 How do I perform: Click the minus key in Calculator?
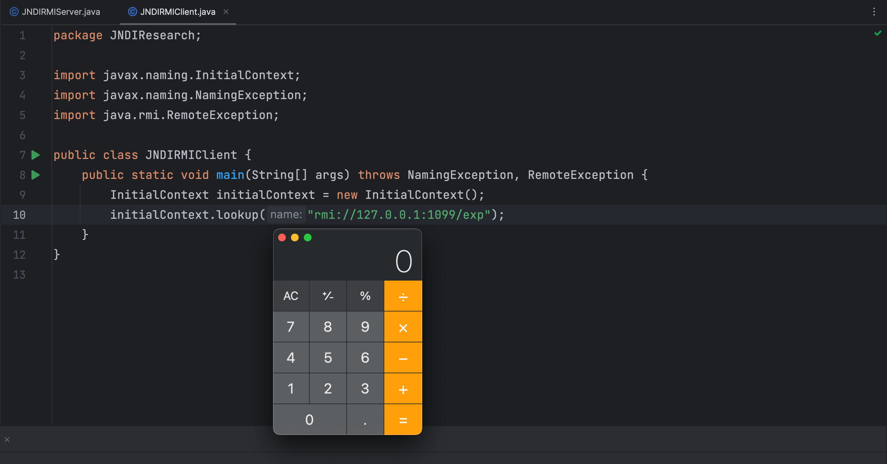point(403,357)
